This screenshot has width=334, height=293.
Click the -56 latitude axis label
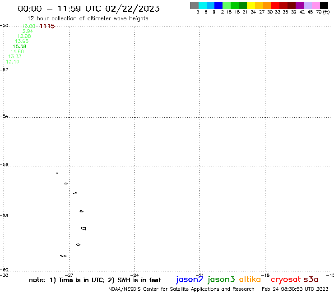point(4,165)
